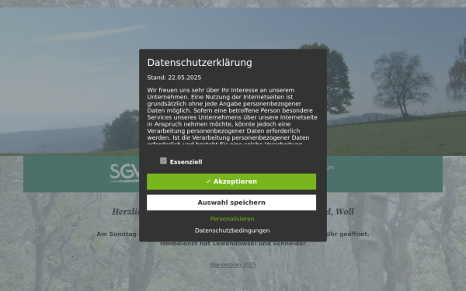This screenshot has width=466, height=291.
Task: Open the Personalisieren link
Action: click(232, 219)
